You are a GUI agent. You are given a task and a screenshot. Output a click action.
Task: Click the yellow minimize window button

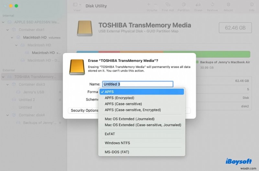[11, 6]
